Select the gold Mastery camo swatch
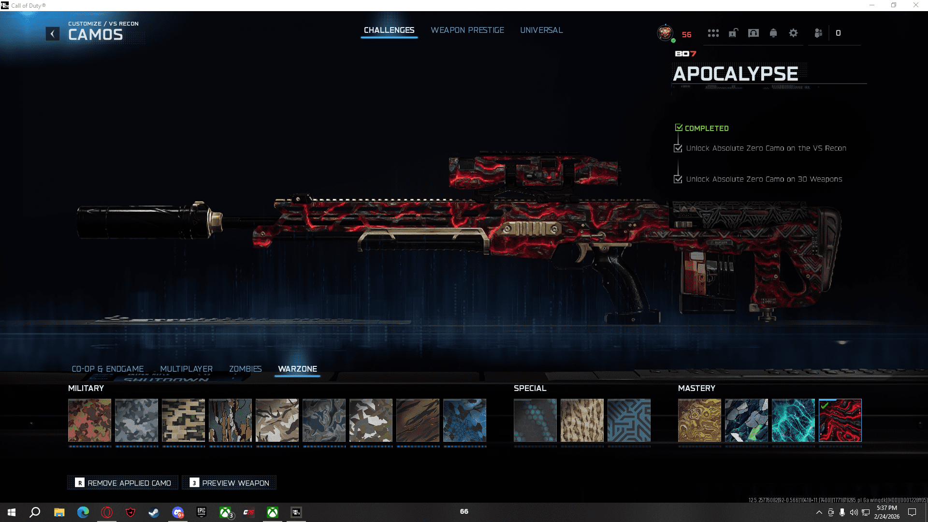Image resolution: width=928 pixels, height=522 pixels. [699, 420]
